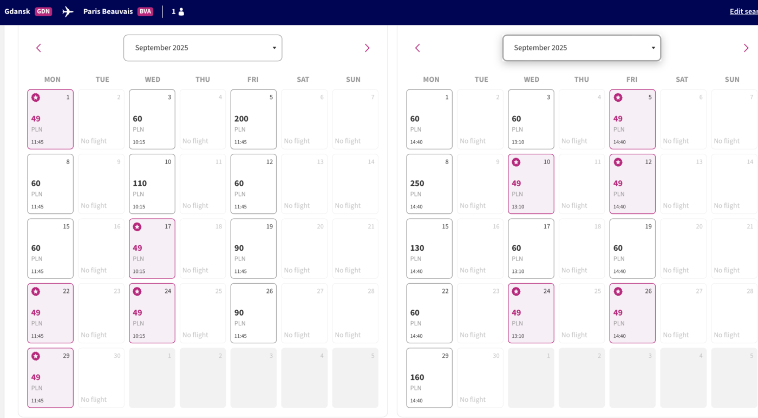Select left calendar's September 8 fare of 60 PLN
Viewport: 758px width, 418px height.
(50, 184)
